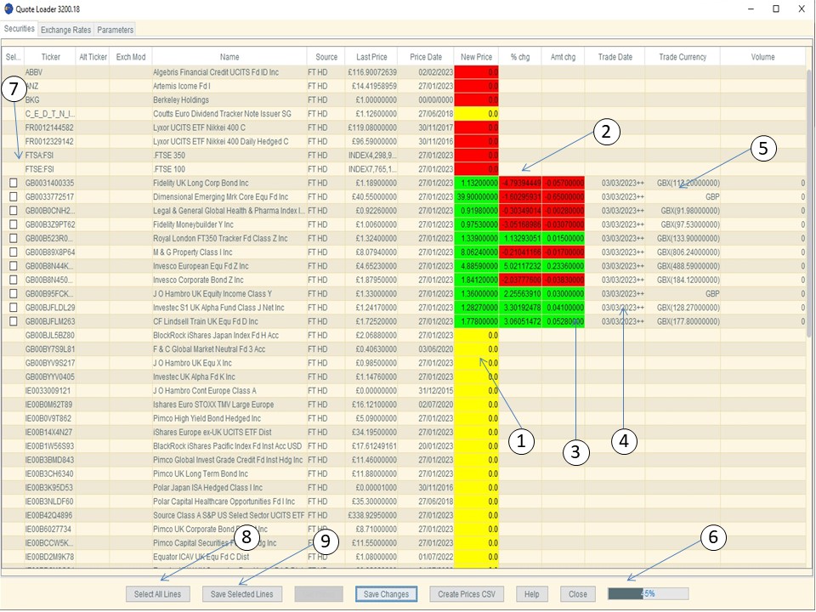Enable the Royal London FT350 Tracker checkbox

(x=14, y=238)
